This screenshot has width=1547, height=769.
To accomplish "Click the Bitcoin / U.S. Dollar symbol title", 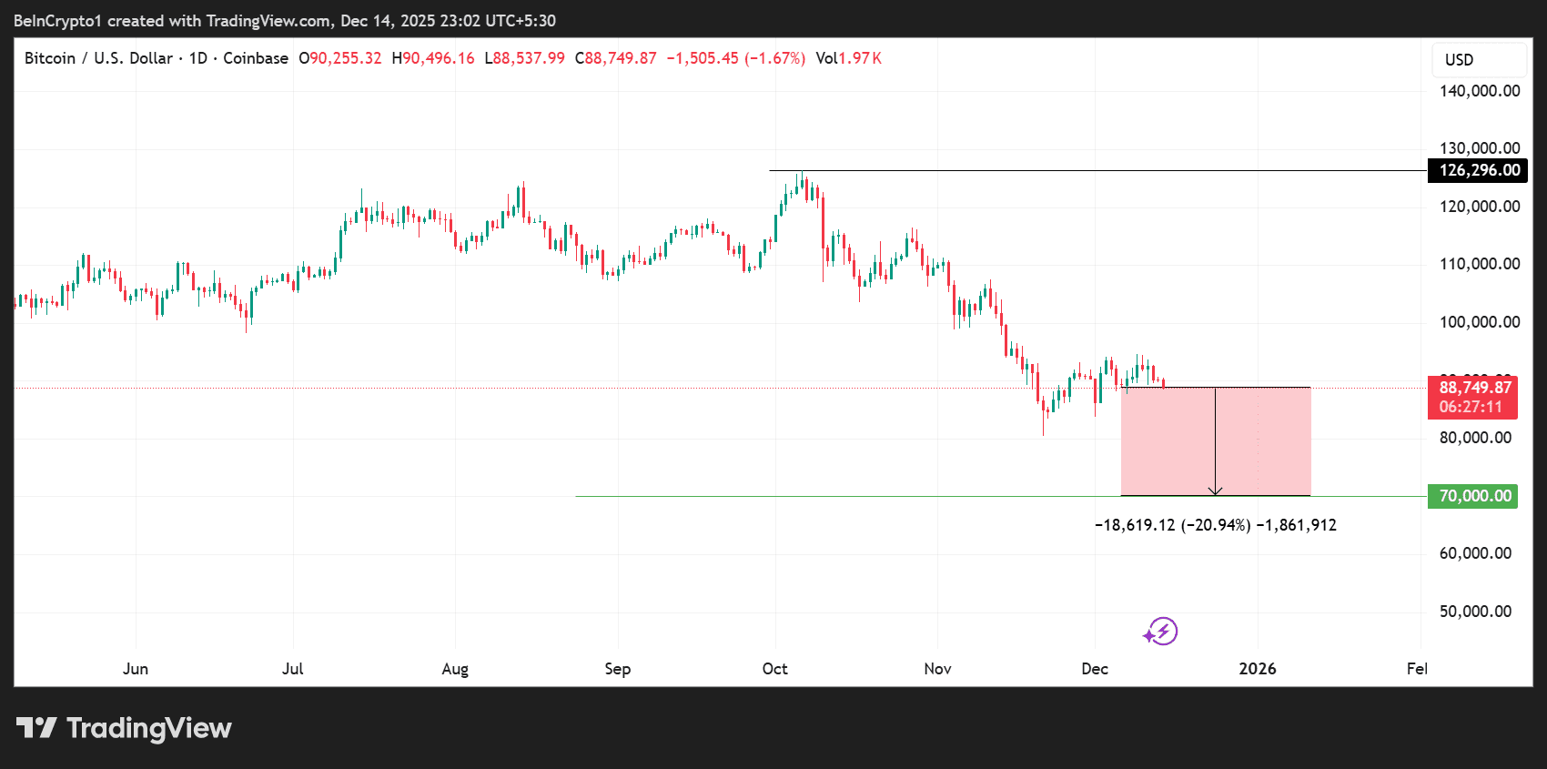I will (98, 58).
